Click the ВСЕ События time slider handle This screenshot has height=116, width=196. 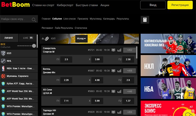pyautogui.click(x=34, y=46)
